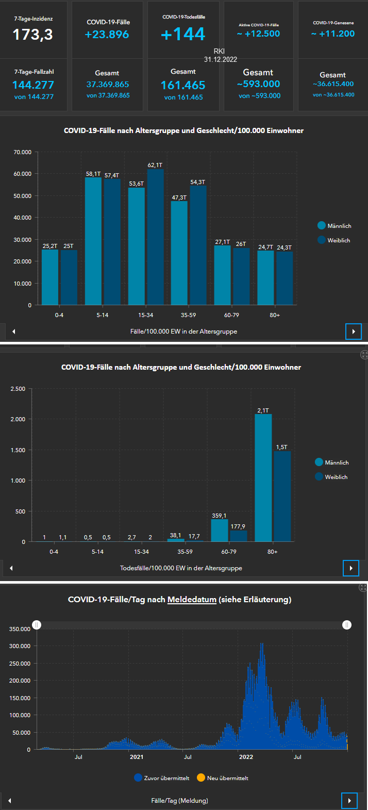This screenshot has width=368, height=810.
Task: Toggle Männlich legend in the cases-by-age chart
Action: click(x=334, y=226)
